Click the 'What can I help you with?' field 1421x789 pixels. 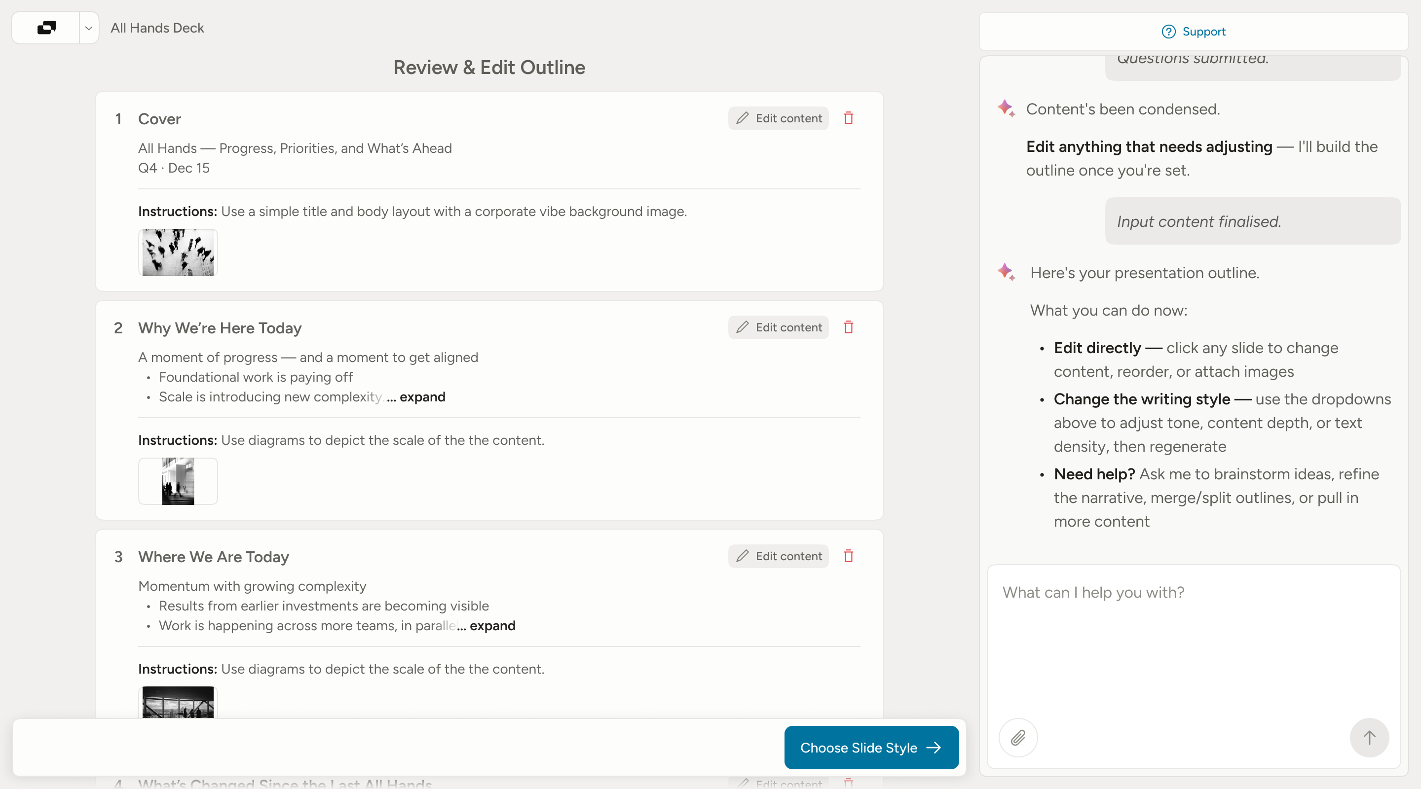1194,640
